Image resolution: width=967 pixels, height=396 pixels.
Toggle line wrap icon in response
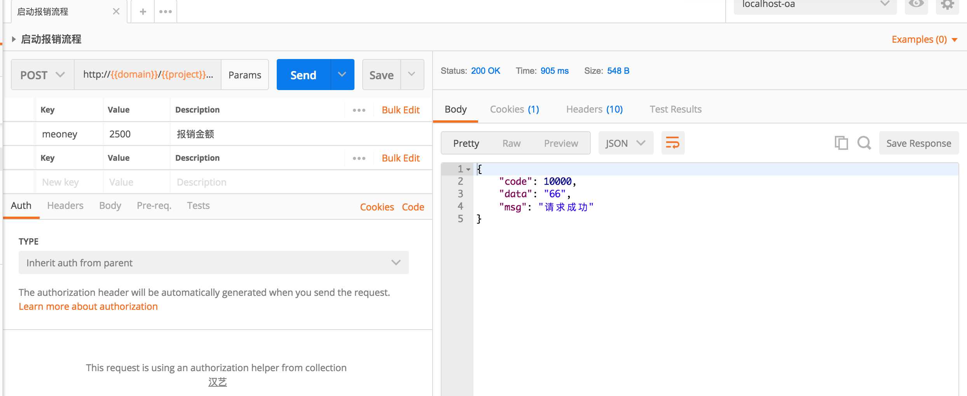(673, 143)
